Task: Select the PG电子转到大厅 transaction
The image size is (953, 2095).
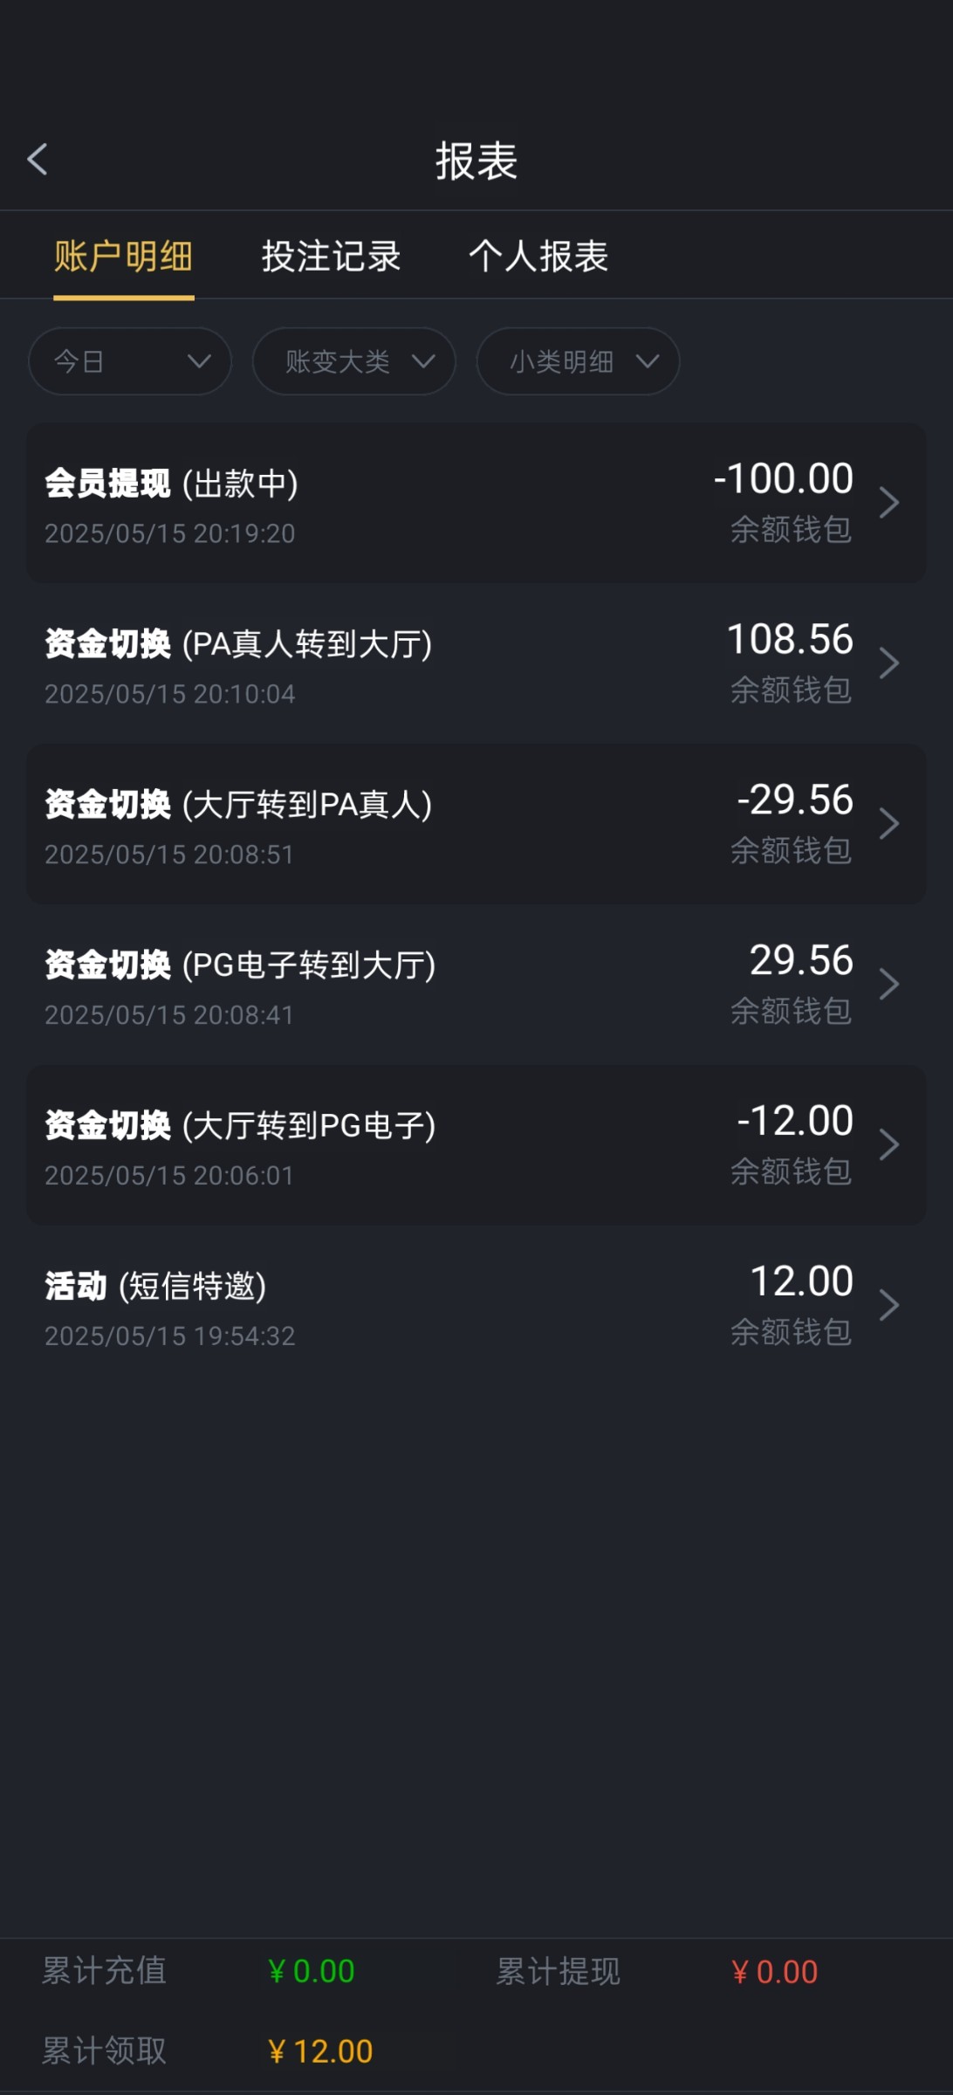Action: (x=349, y=986)
